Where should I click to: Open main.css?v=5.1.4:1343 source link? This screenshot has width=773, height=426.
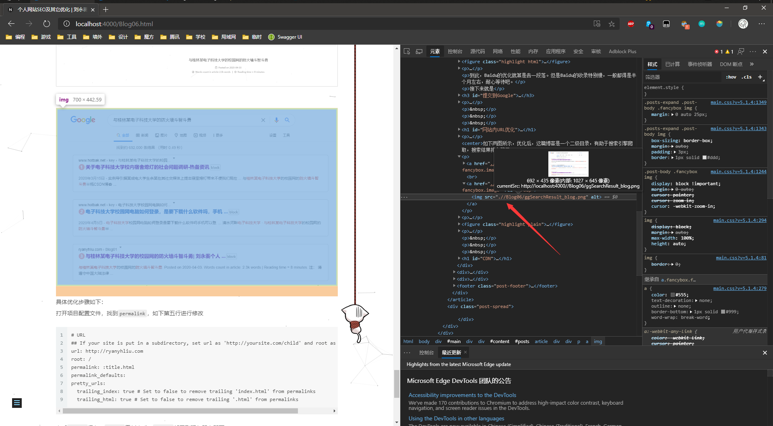tap(738, 129)
